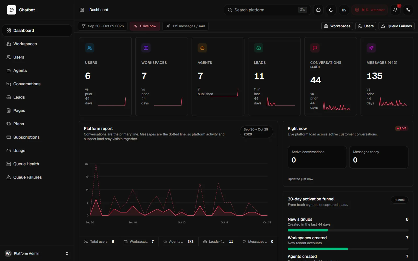Viewport: 418px width, 261px height.
Task: Click the Pages sidebar icon
Action: (9, 110)
